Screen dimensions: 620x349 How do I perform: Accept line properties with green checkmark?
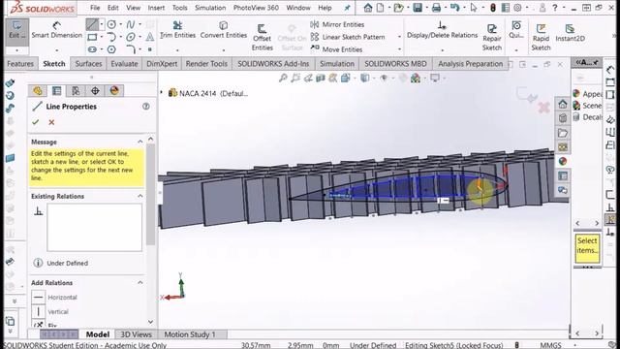(36, 122)
